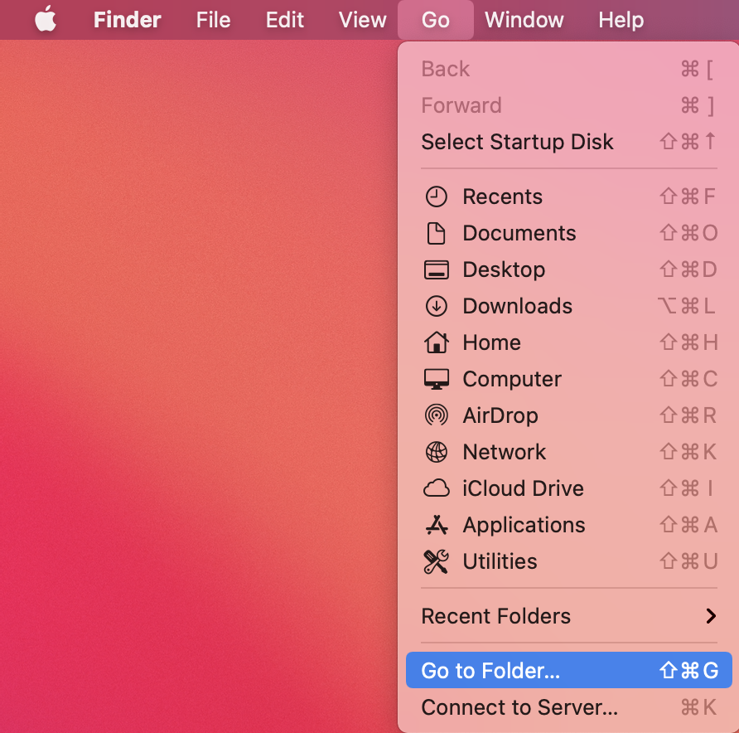Select the Desktop label
This screenshot has width=739, height=733.
click(x=504, y=269)
